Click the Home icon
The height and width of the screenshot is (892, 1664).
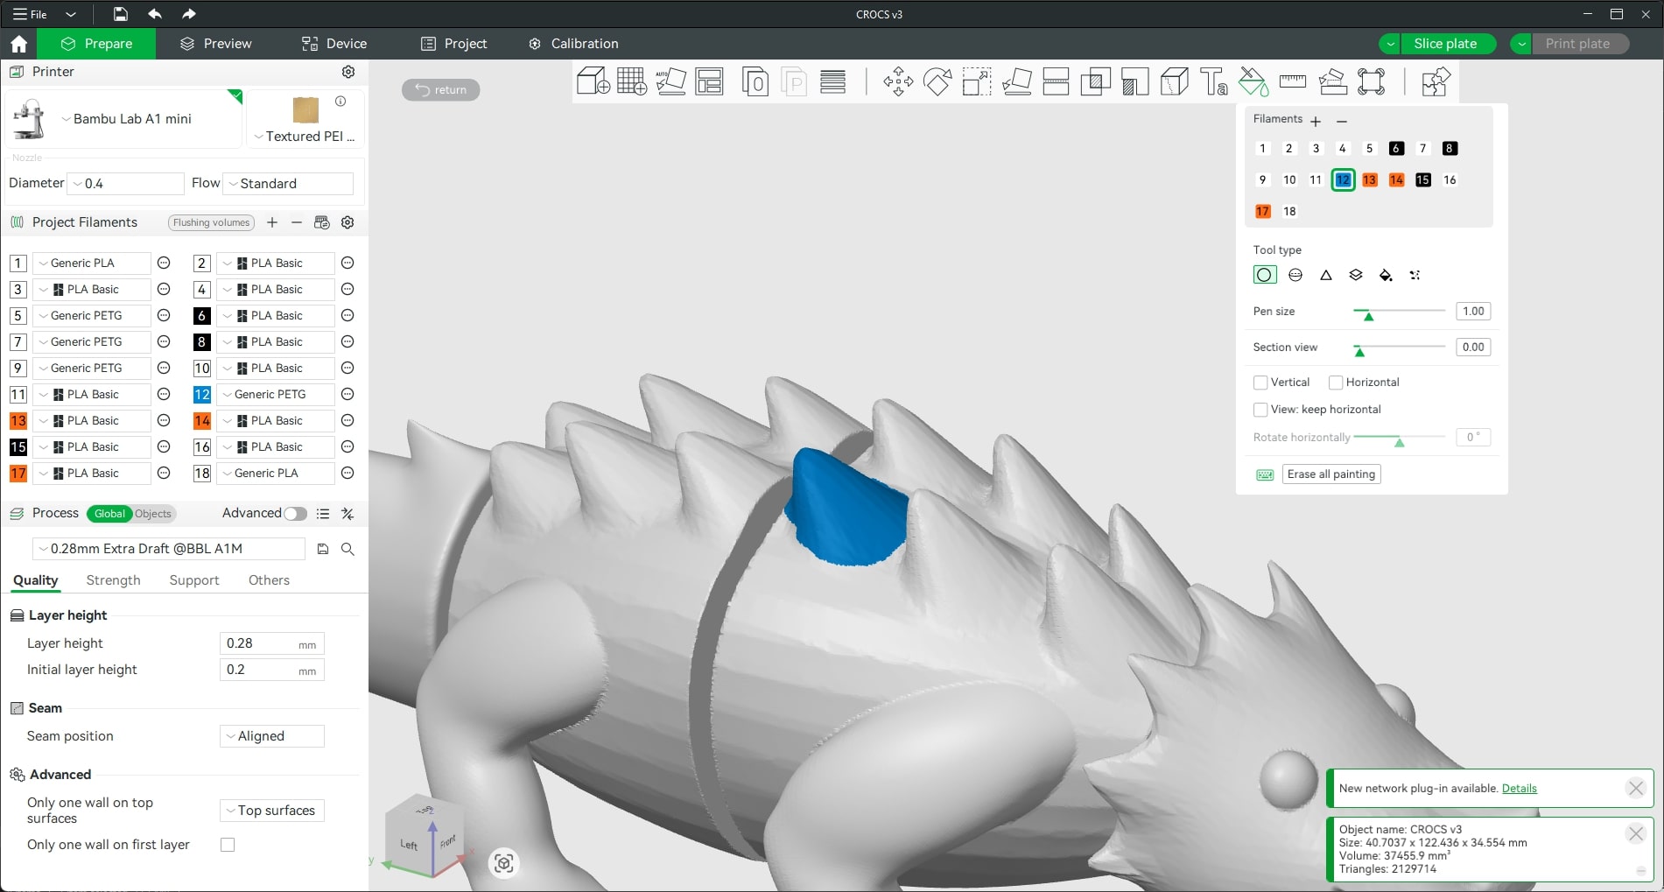18,44
